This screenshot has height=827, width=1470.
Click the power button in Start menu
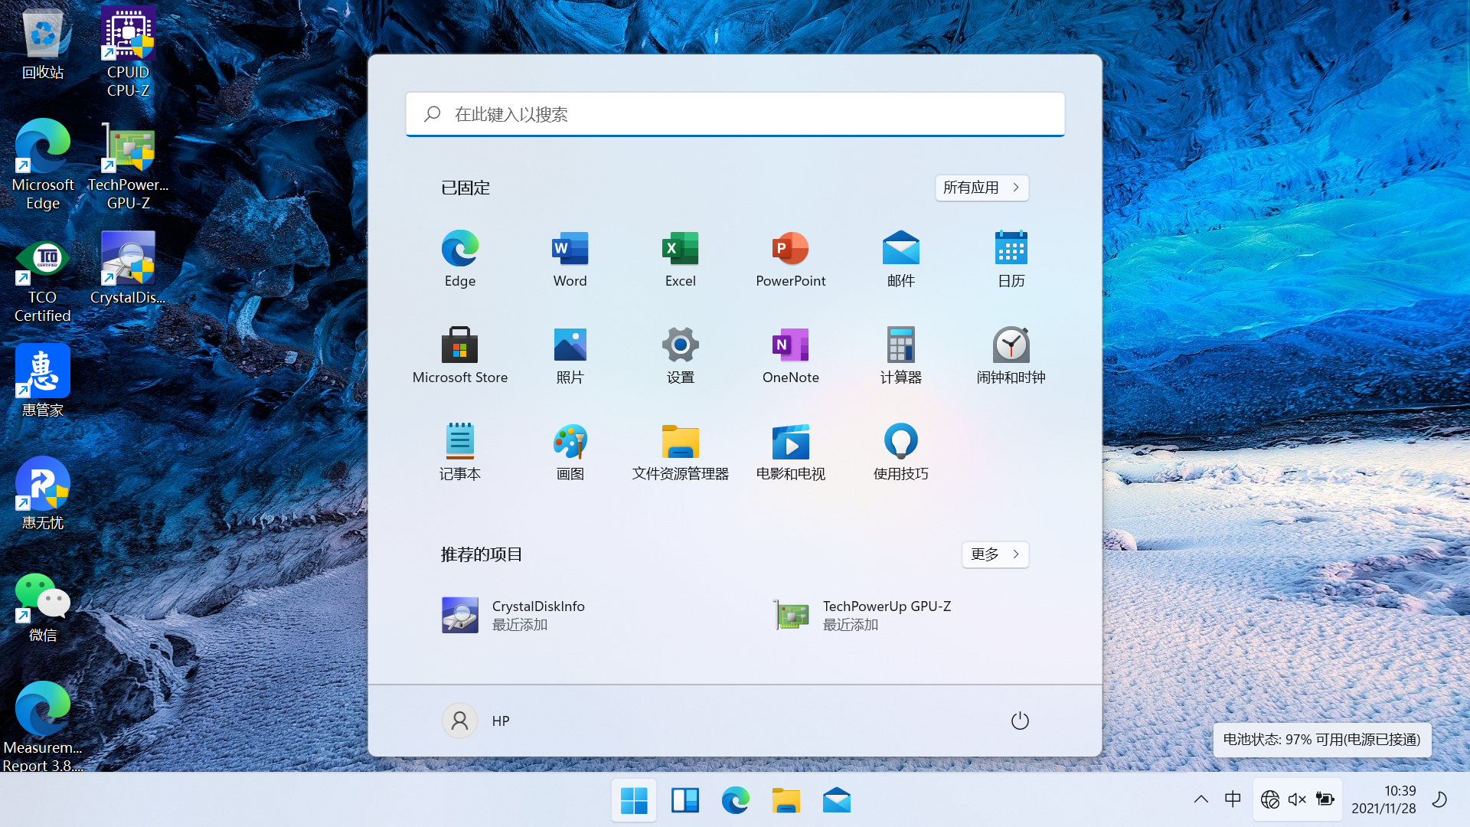coord(1020,721)
